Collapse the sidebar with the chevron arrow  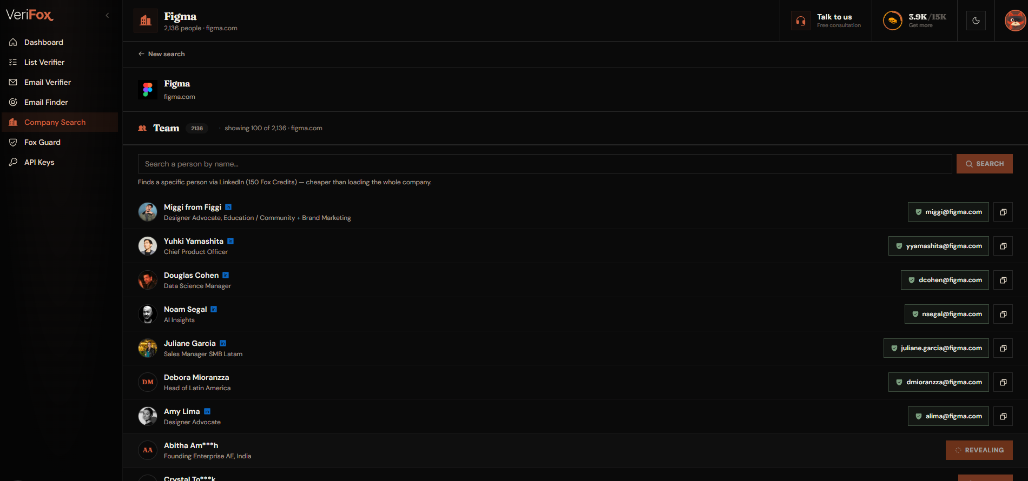(107, 16)
